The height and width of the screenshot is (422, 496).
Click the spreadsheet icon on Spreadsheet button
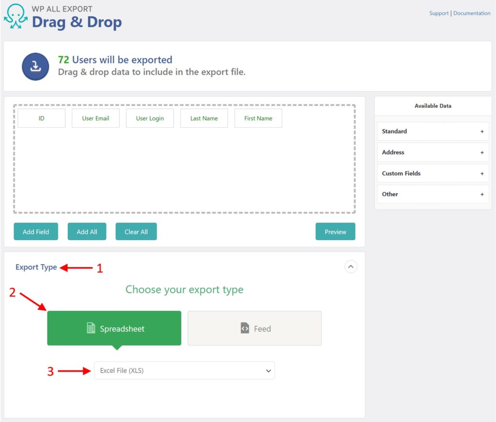click(x=91, y=328)
